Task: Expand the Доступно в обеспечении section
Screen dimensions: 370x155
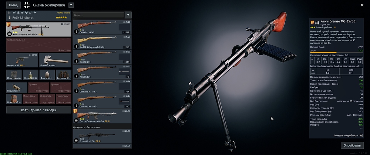Action: click(x=101, y=127)
